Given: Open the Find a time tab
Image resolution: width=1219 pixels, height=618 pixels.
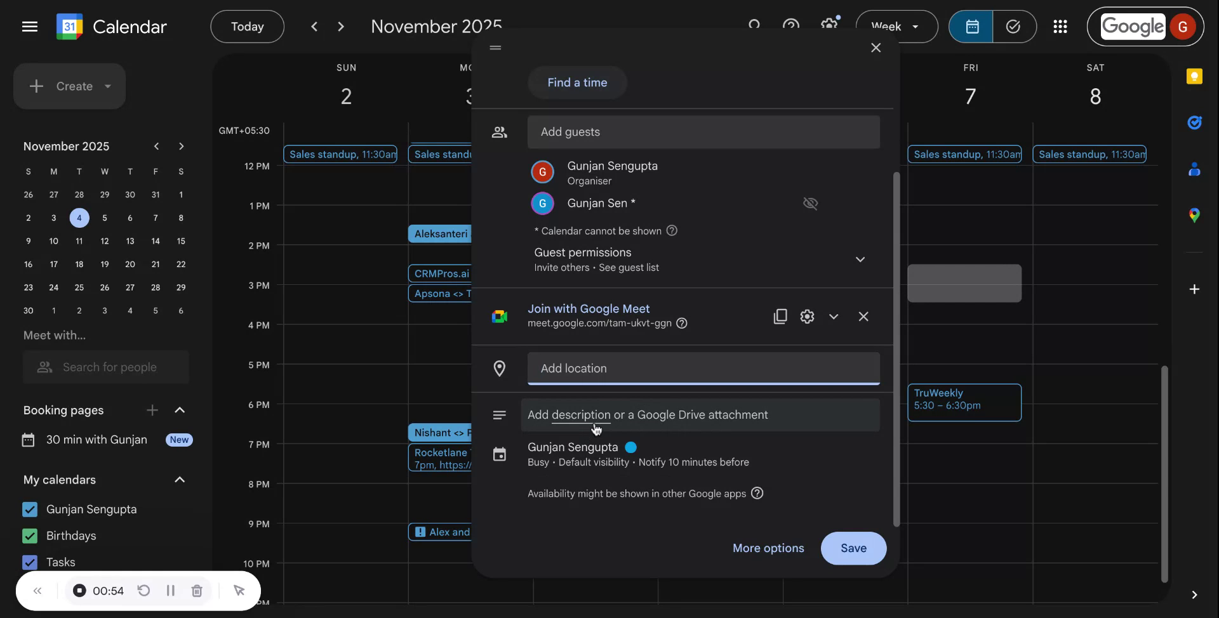Looking at the screenshot, I should click(576, 82).
